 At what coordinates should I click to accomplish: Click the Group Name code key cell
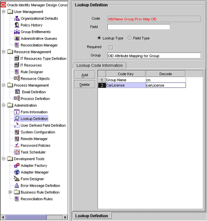coord(126,80)
